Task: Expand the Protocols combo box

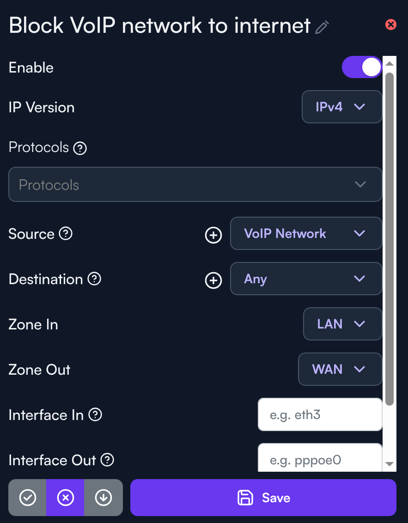Action: coord(195,185)
